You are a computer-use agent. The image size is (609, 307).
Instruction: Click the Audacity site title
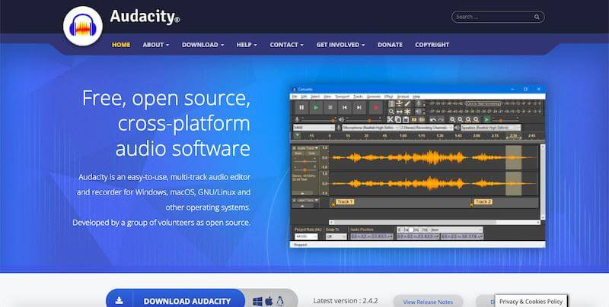point(145,17)
